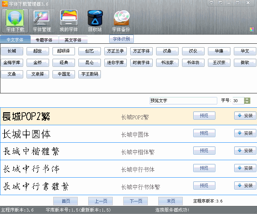Select the 金桥 font family button
The width and height of the screenshot is (257, 214).
(x=38, y=63)
